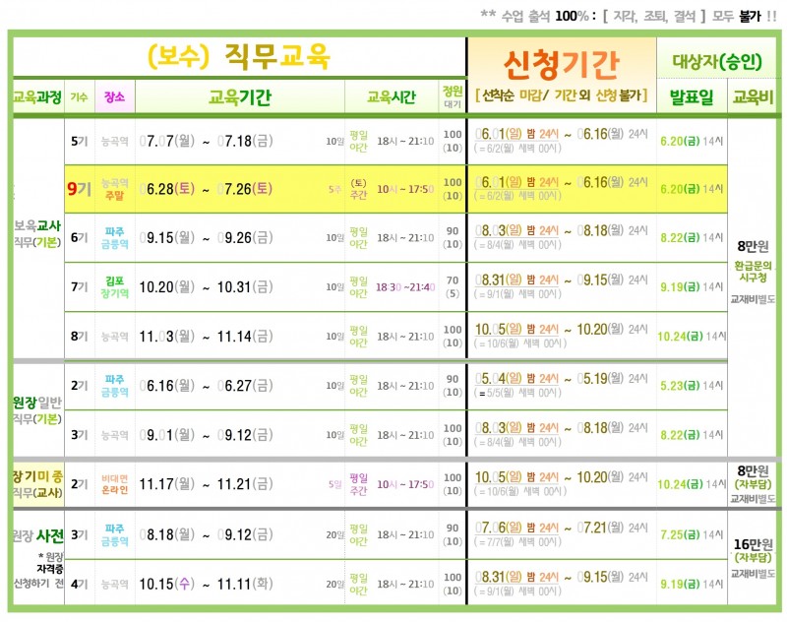Select 파주 금릉역 in the 6기 row
Image resolution: width=787 pixels, height=622 pixels.
coord(114,237)
